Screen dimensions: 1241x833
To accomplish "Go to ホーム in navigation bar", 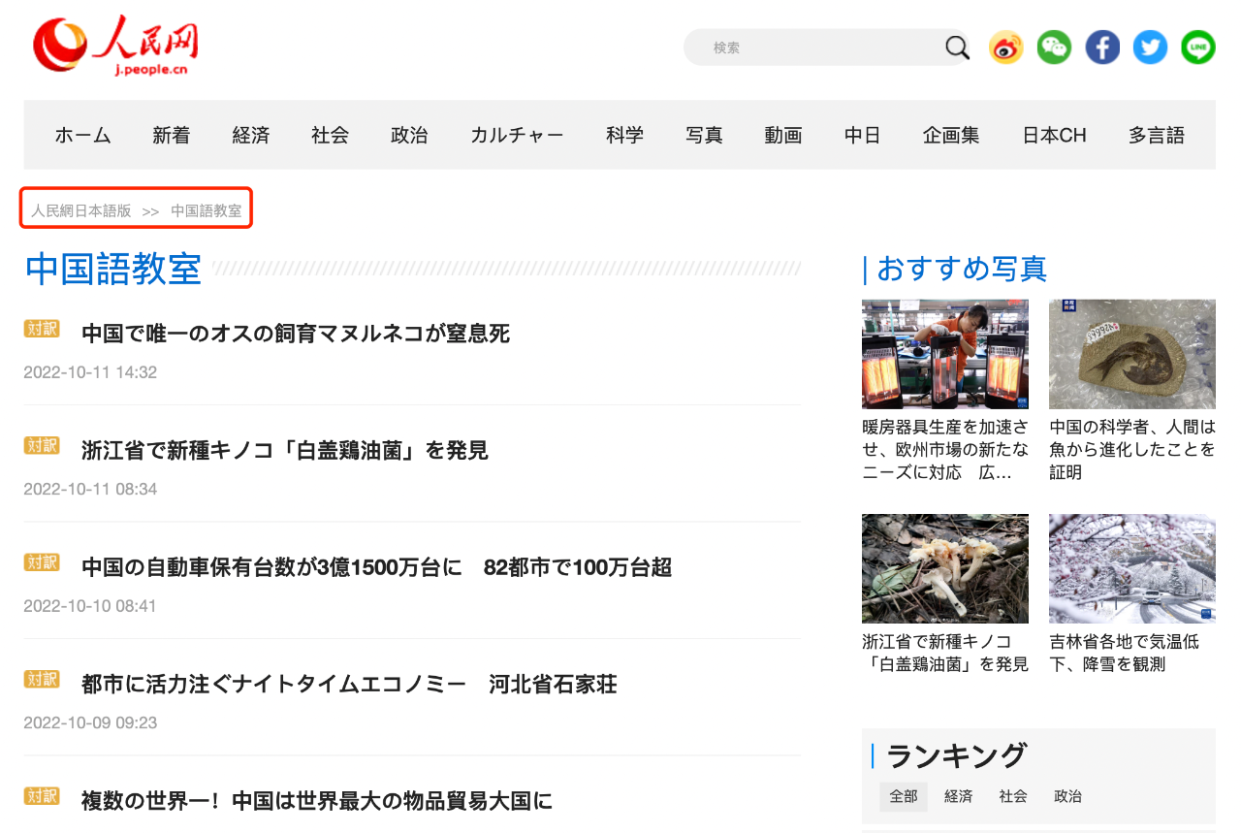I will point(82,136).
